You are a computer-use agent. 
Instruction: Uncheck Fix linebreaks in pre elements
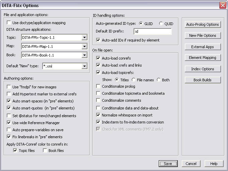[9, 137]
